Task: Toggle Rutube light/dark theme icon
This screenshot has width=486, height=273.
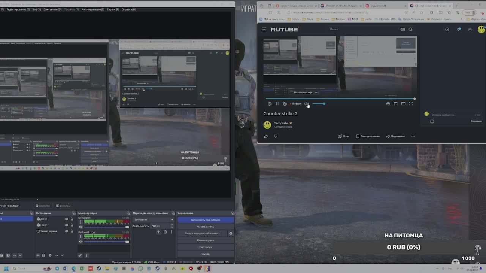Action: [470, 29]
